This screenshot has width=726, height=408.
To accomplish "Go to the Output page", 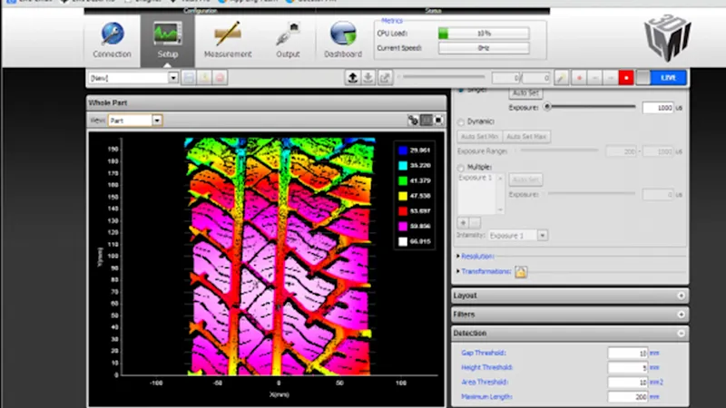I will coord(289,40).
